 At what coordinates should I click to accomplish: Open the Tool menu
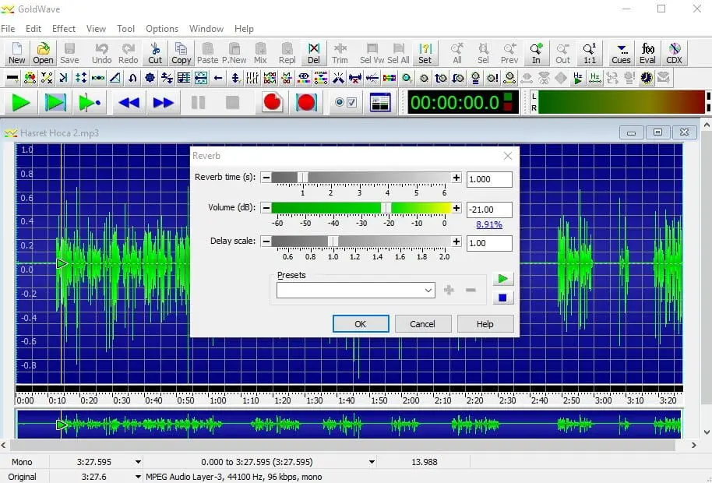125,29
